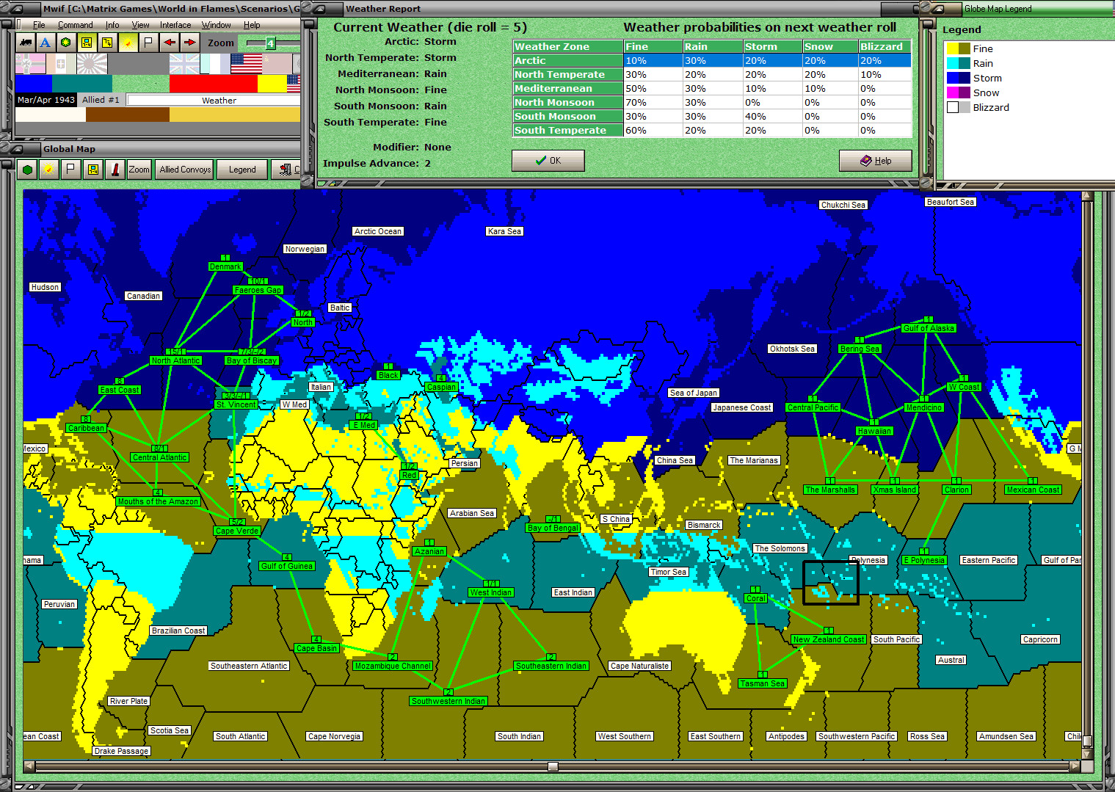
Task: Select the South Monsoon table row header
Action: [567, 117]
